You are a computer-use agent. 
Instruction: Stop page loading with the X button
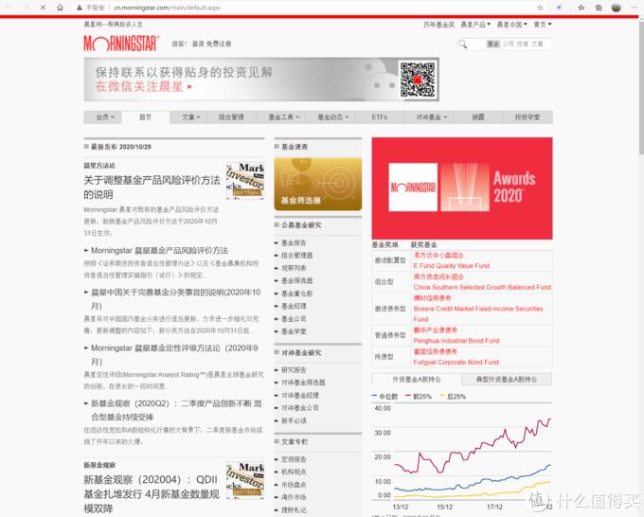coord(43,8)
